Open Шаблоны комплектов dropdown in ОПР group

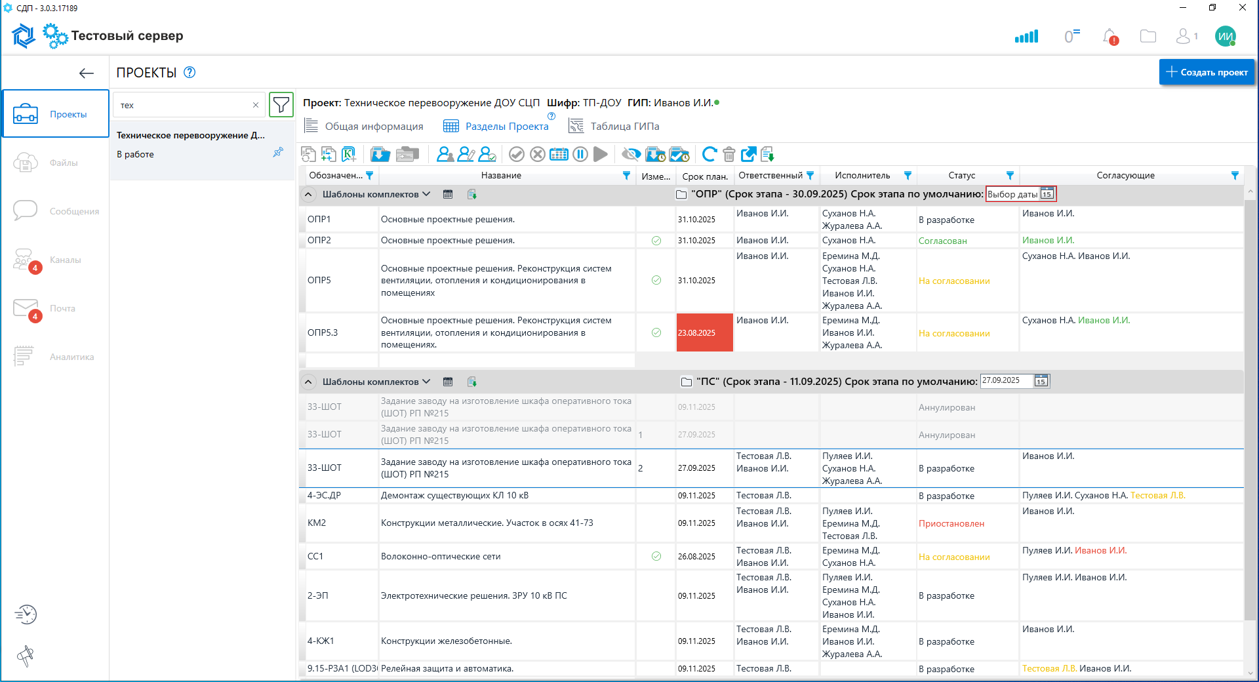[x=376, y=194]
